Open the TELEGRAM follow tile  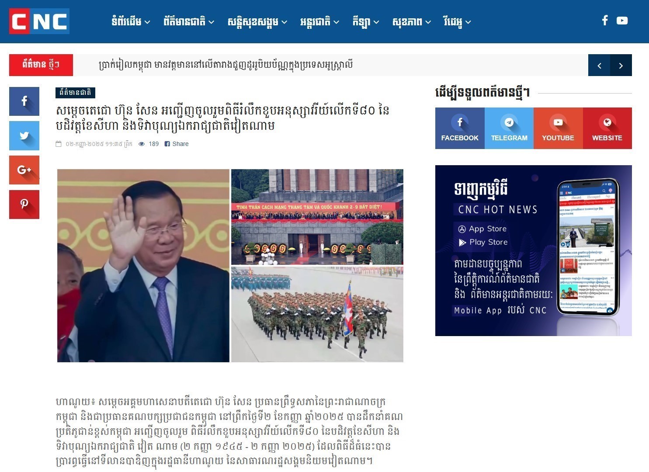pyautogui.click(x=509, y=128)
